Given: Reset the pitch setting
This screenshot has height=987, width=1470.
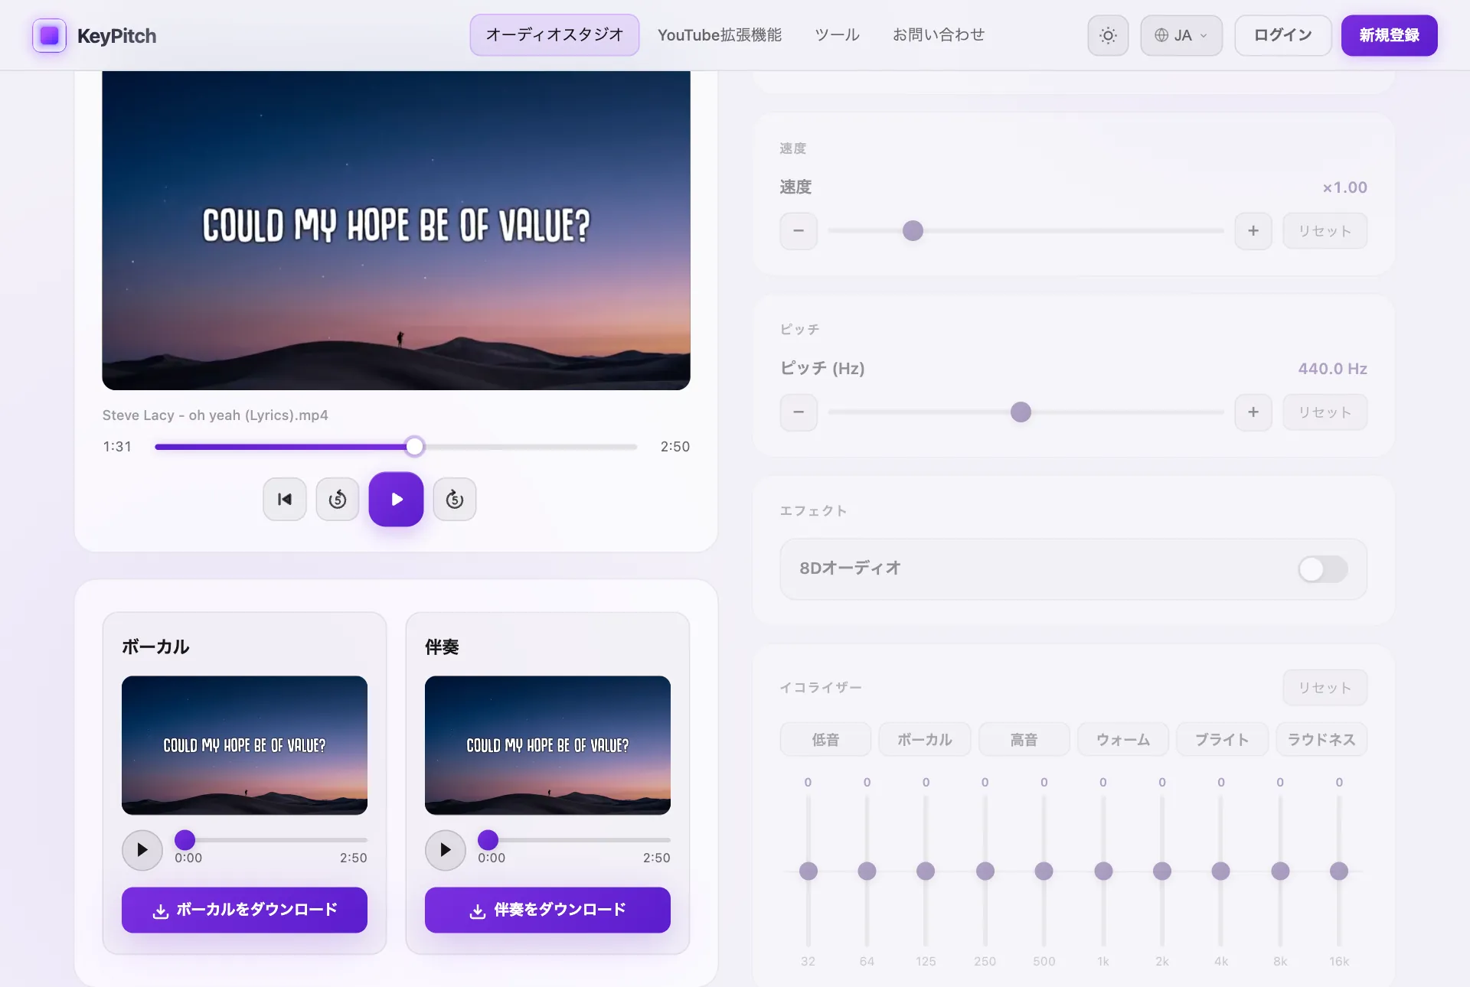Looking at the screenshot, I should click(x=1325, y=412).
